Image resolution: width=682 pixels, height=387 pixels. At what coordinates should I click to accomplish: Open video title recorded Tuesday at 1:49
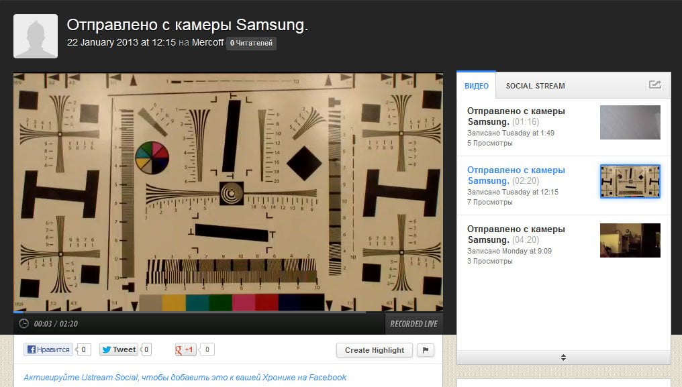[x=516, y=116]
